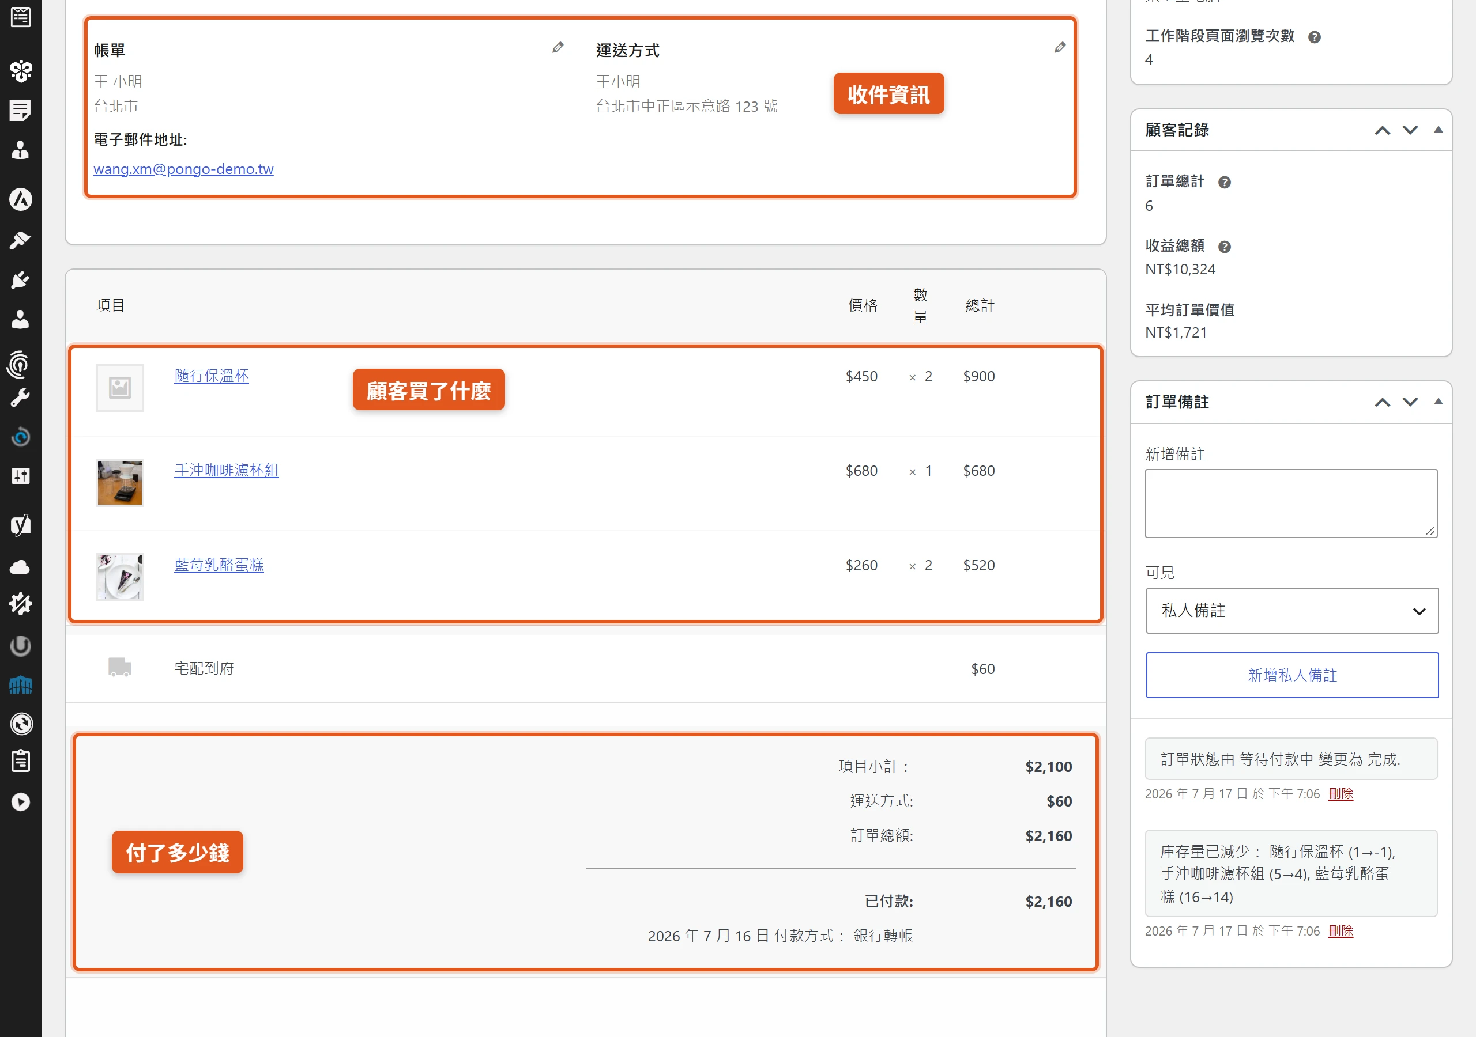Open the wang.xm@pongo-demo.tw email link

[183, 169]
